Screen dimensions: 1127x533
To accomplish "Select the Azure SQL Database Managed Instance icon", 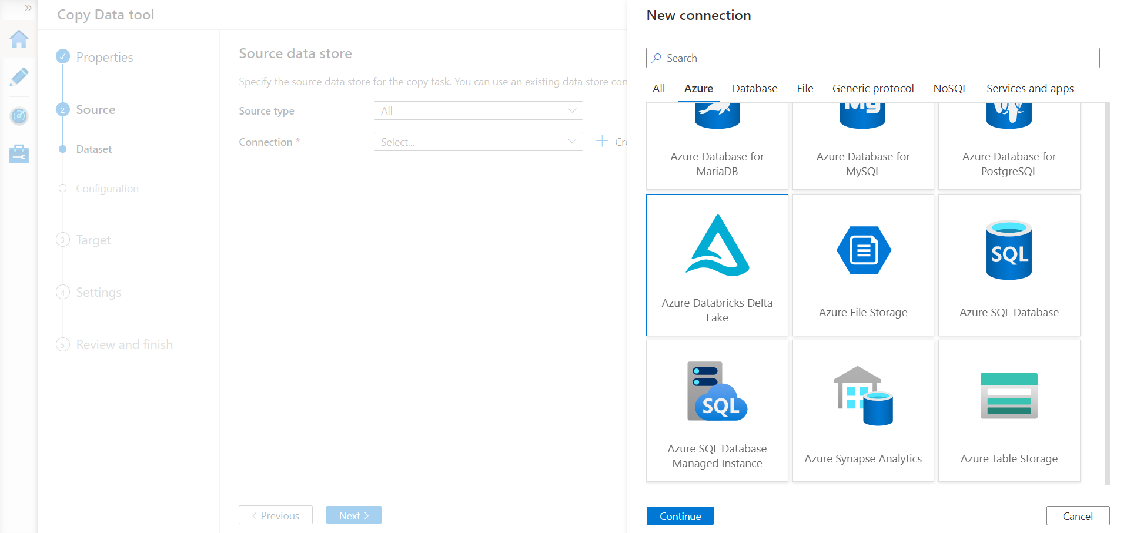I will click(x=717, y=391).
